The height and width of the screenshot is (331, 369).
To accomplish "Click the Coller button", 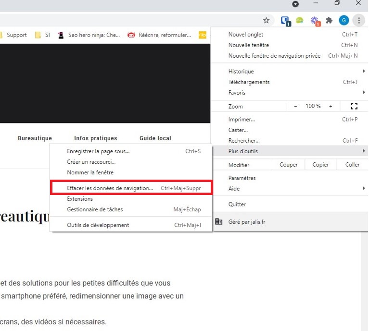I will coord(352,165).
